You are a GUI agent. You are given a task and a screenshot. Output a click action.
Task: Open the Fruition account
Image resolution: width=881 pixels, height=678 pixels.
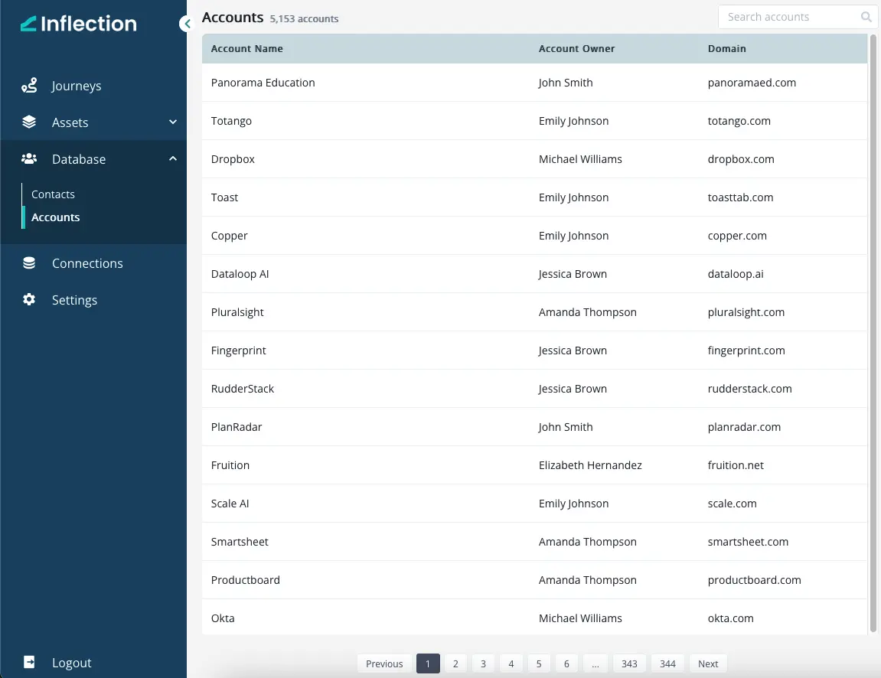point(230,465)
